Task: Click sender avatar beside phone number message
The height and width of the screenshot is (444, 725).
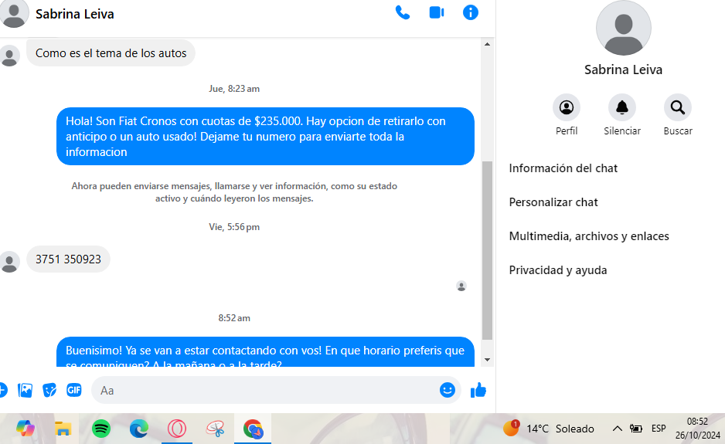Action: coord(9,262)
